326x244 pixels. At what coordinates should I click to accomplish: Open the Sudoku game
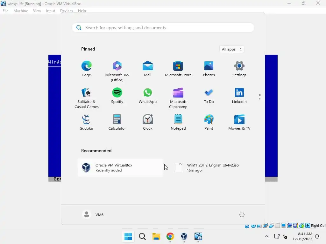(x=87, y=122)
